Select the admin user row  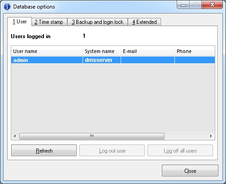(113, 60)
